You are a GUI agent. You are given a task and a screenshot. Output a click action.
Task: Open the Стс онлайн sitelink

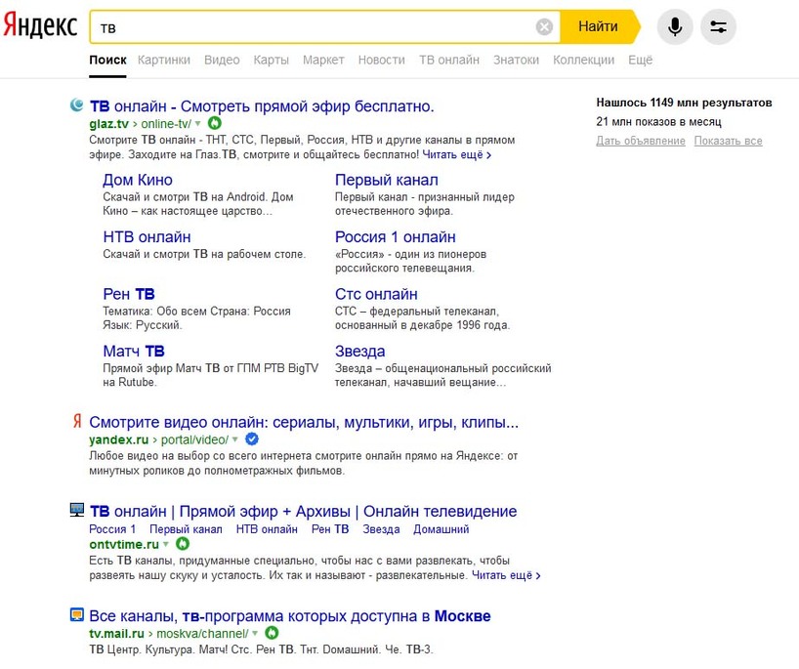(376, 294)
